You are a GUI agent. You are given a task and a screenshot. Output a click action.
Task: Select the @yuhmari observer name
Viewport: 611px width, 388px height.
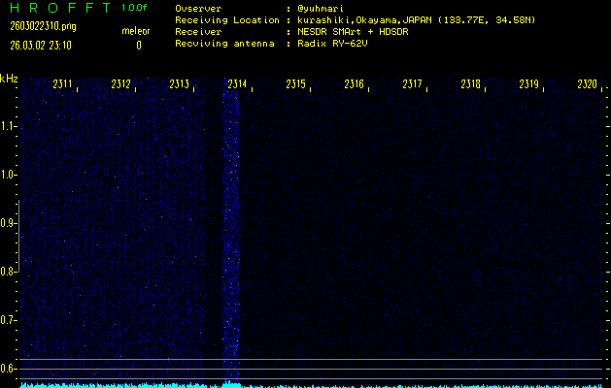[321, 8]
